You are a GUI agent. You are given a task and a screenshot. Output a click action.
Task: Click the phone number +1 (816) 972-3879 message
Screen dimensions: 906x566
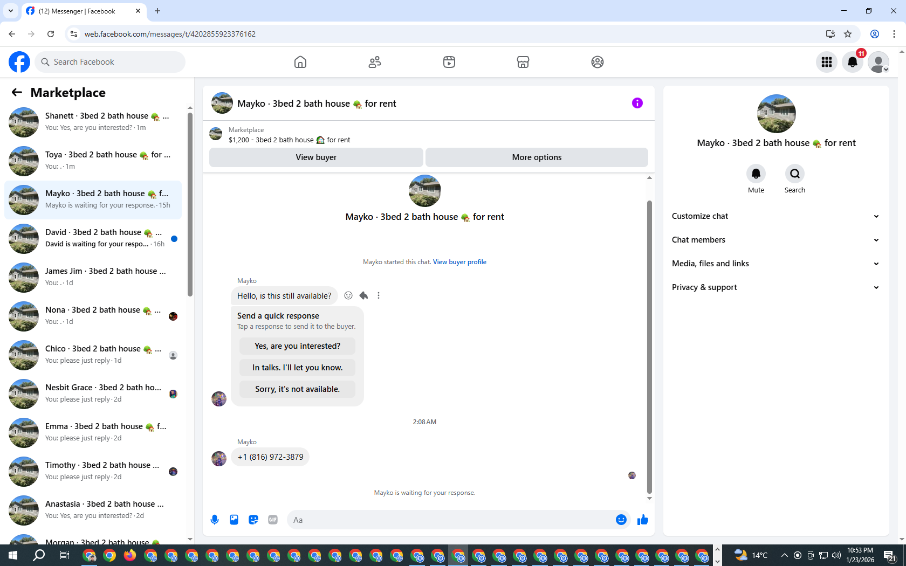(x=270, y=457)
